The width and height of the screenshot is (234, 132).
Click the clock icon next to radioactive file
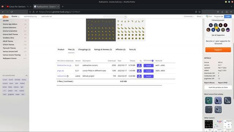[x=67, y=76]
